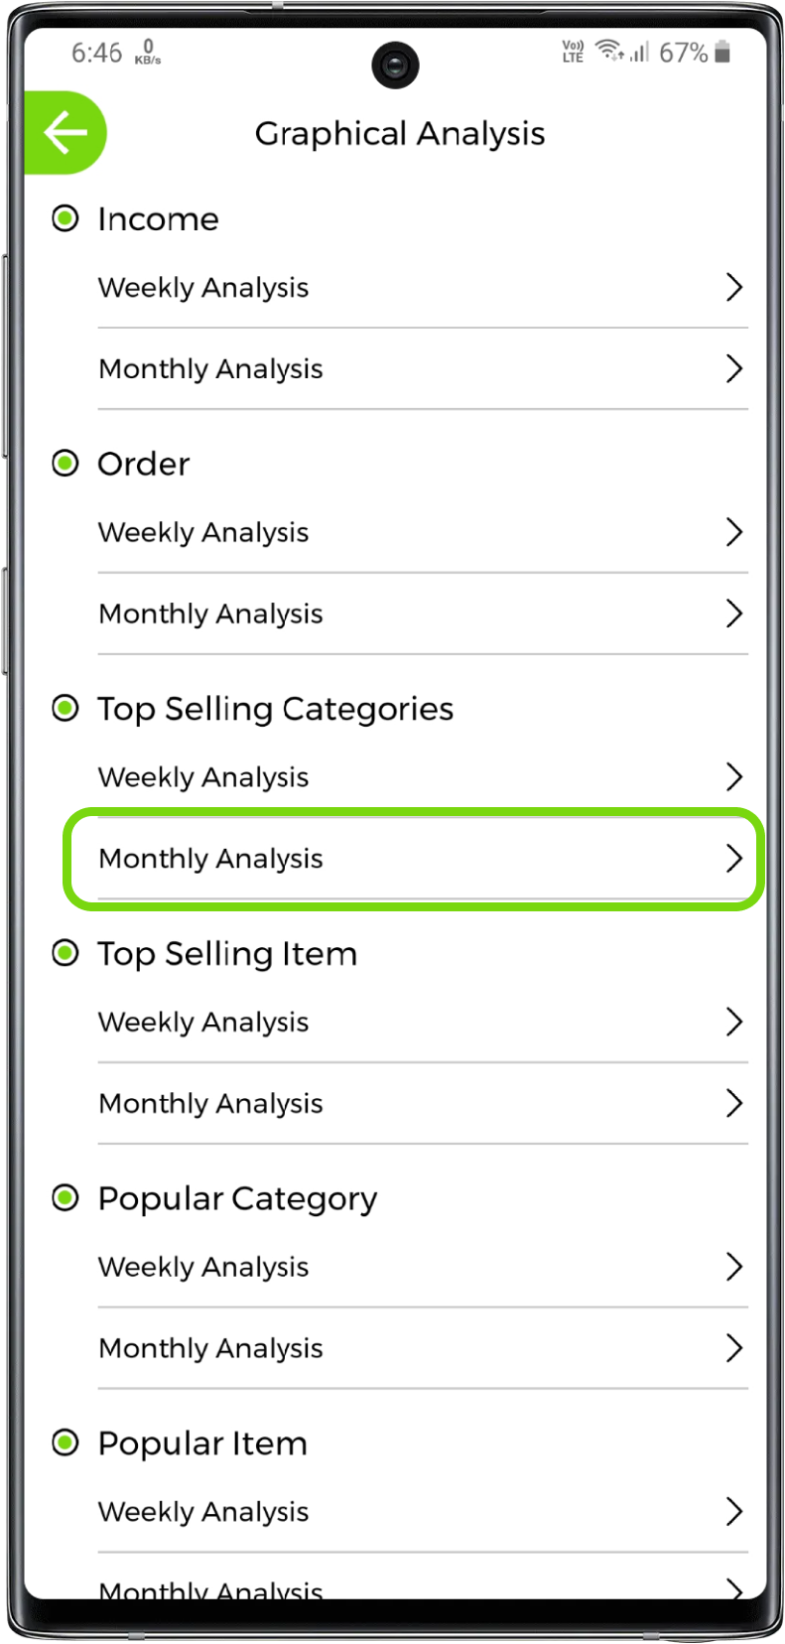The width and height of the screenshot is (785, 1644).
Task: Expand Top Selling Item Weekly chevron
Action: pos(733,1022)
